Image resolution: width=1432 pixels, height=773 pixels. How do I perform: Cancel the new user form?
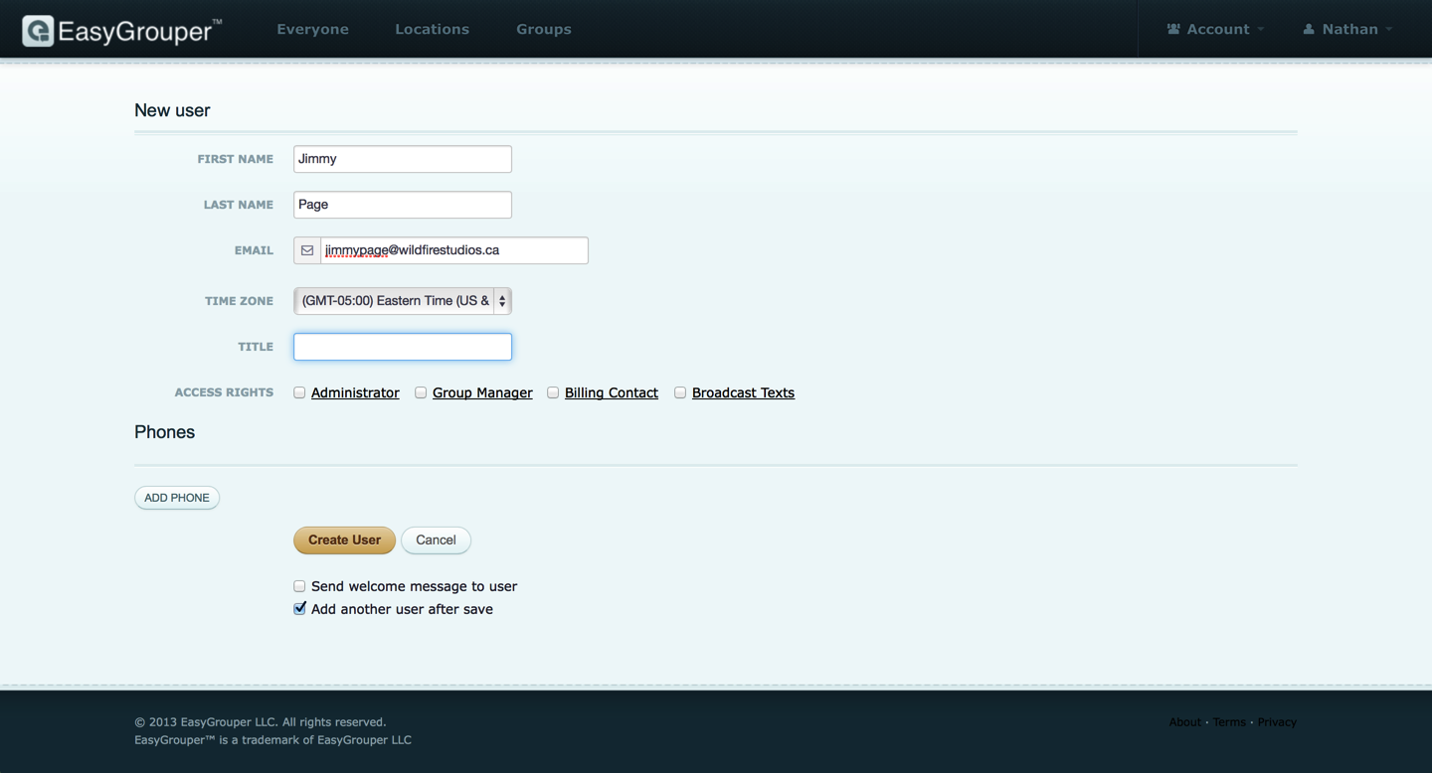(x=436, y=540)
